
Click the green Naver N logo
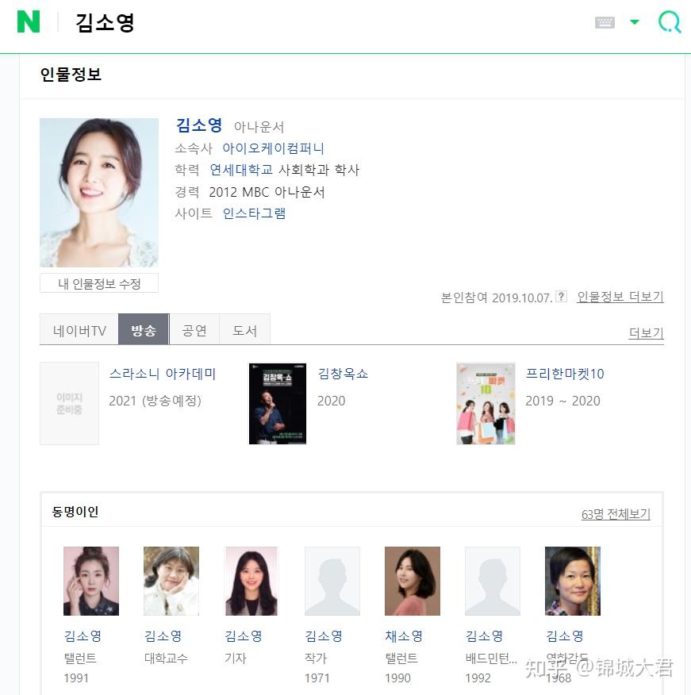click(29, 21)
